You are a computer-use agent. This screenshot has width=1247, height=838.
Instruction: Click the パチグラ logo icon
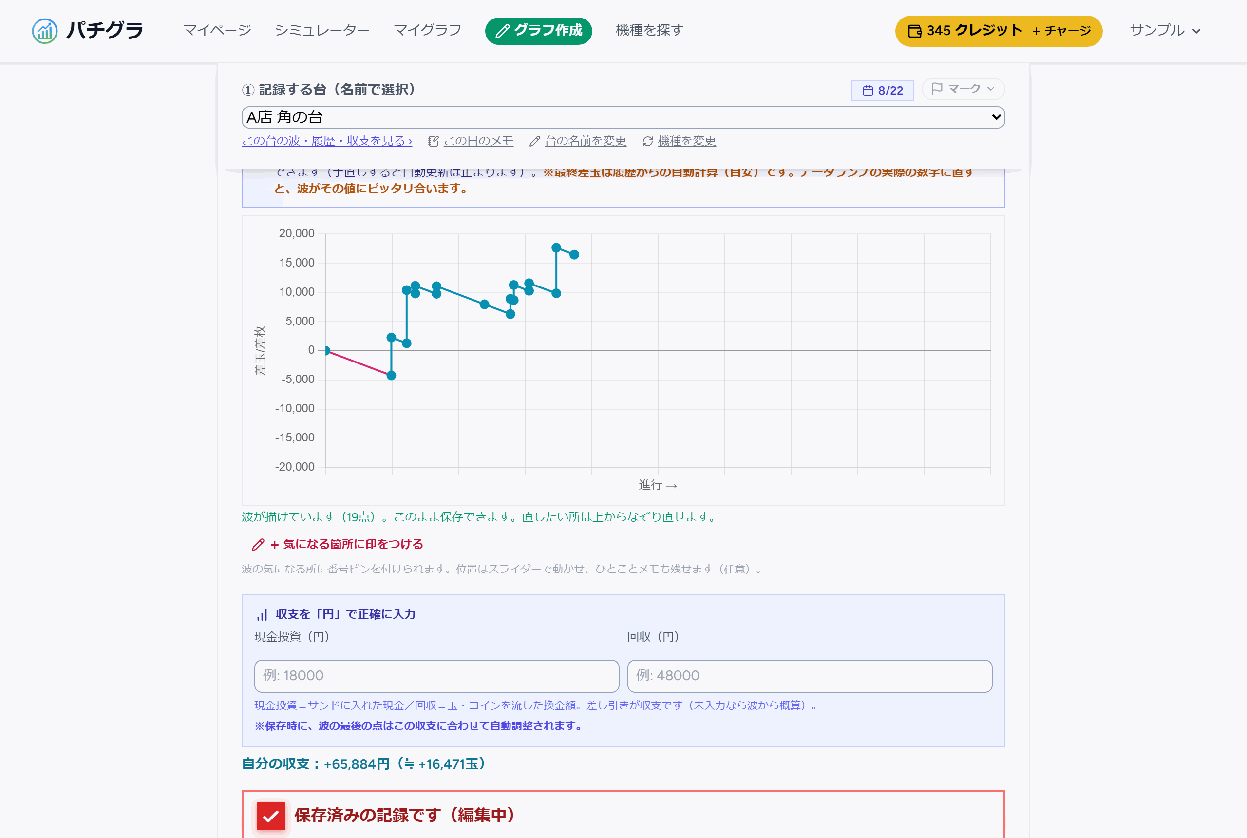[44, 31]
